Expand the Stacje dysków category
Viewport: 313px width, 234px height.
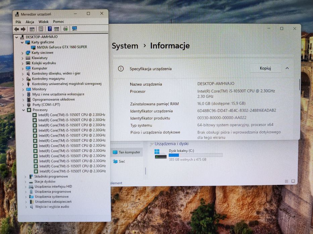(x=25, y=182)
